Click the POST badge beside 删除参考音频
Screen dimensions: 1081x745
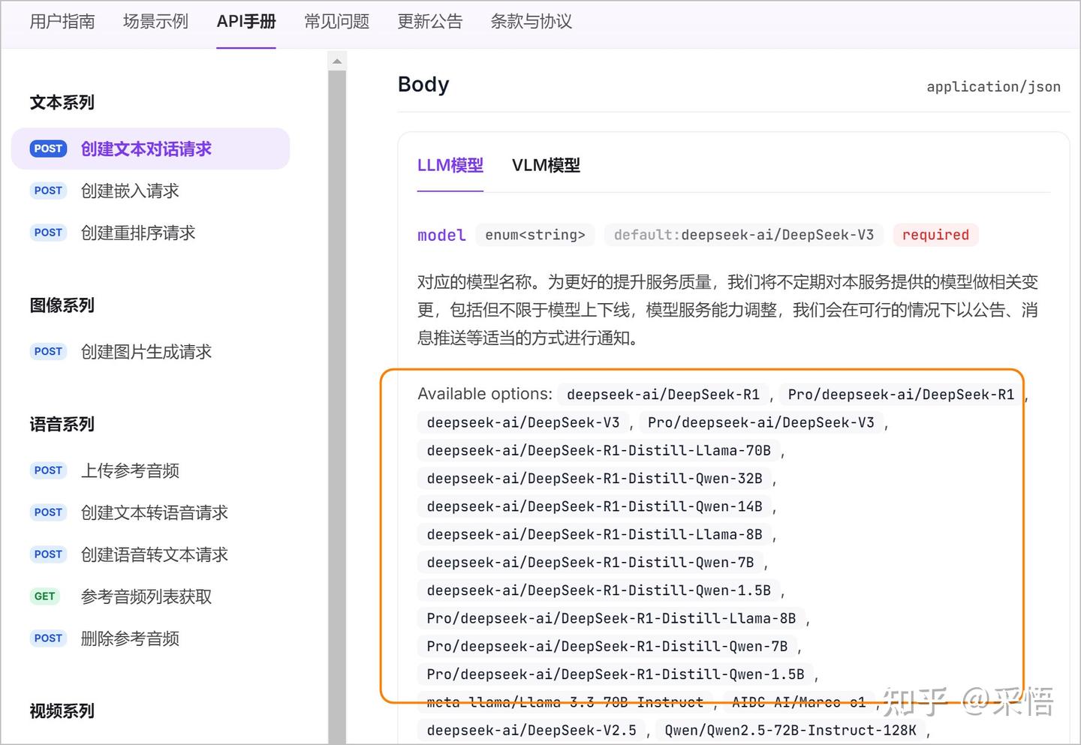48,638
